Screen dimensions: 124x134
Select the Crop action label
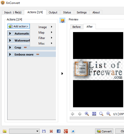pos(18,48)
